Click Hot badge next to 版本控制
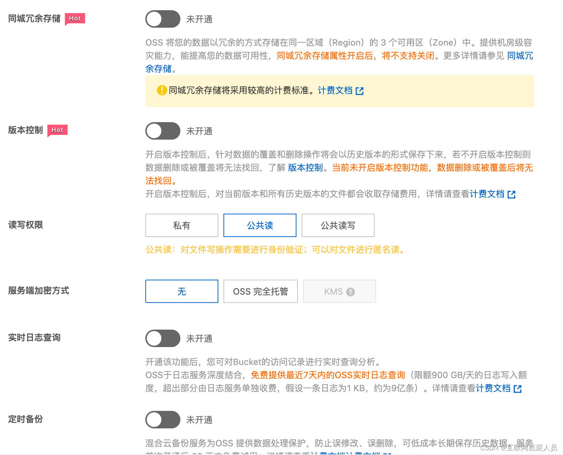Screen dimensions: 563x455 [x=57, y=130]
